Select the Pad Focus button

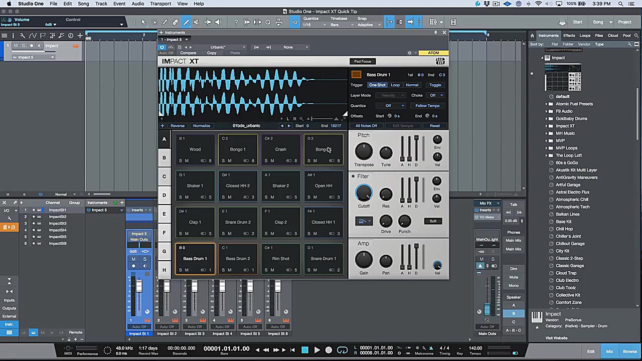click(363, 61)
